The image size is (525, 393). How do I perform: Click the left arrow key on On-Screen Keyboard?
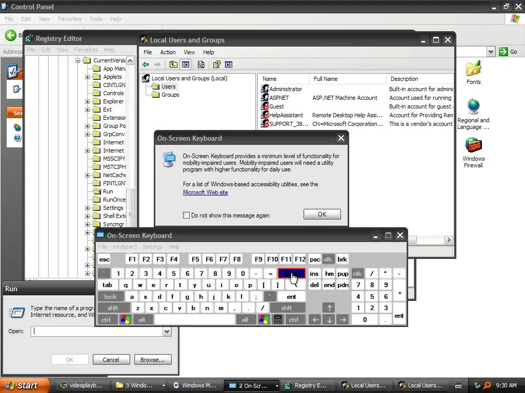click(x=315, y=320)
